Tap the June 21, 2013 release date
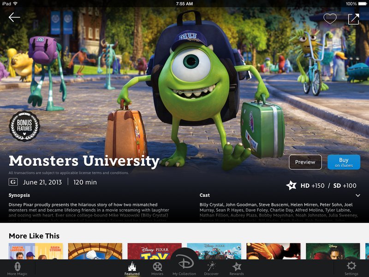369x277 pixels. coord(42,182)
